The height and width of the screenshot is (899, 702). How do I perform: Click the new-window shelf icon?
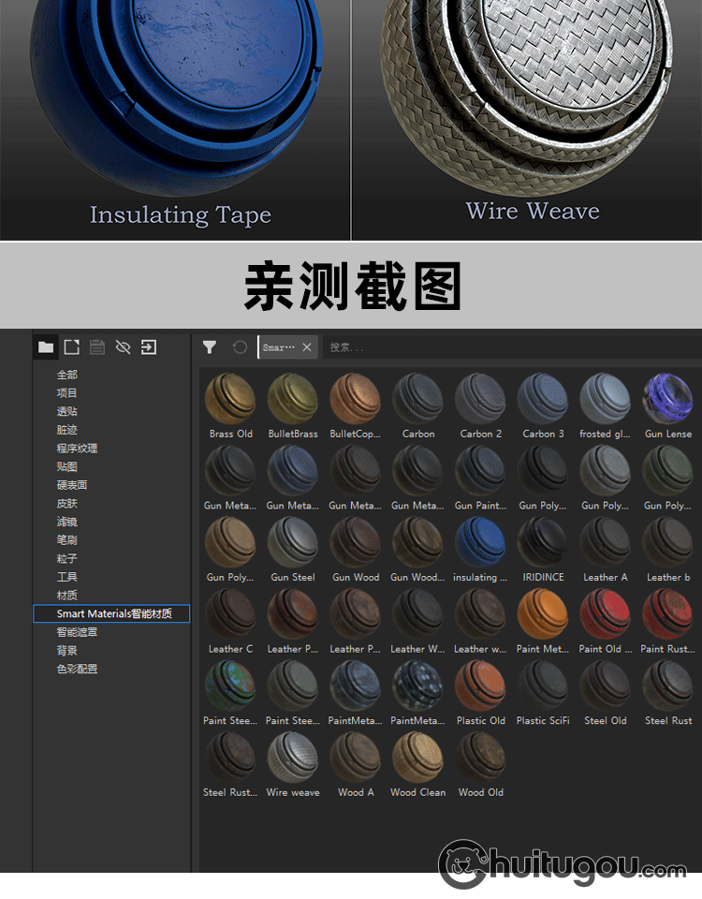coord(72,347)
